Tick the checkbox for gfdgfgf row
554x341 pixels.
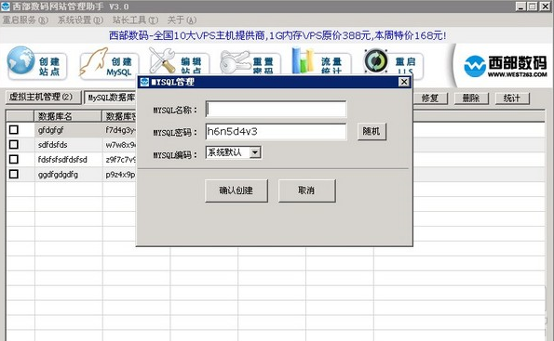(x=14, y=130)
